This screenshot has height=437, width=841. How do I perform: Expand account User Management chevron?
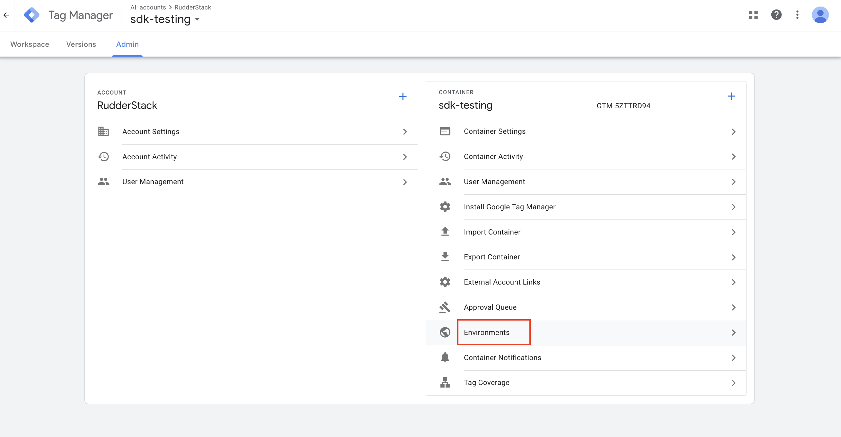[x=405, y=182]
